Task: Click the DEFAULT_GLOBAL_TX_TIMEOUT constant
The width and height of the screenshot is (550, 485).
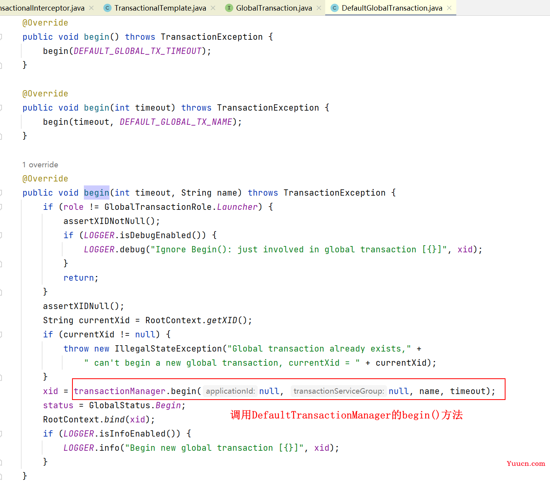Action: point(138,51)
